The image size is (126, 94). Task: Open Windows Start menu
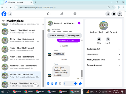pyautogui.click(x=3, y=92)
